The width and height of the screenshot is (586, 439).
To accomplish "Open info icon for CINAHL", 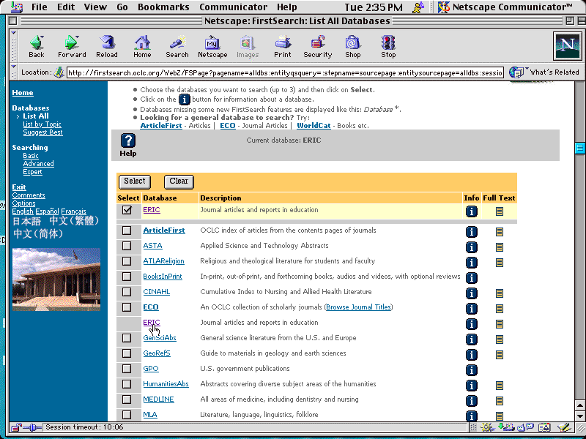I will click(x=471, y=293).
